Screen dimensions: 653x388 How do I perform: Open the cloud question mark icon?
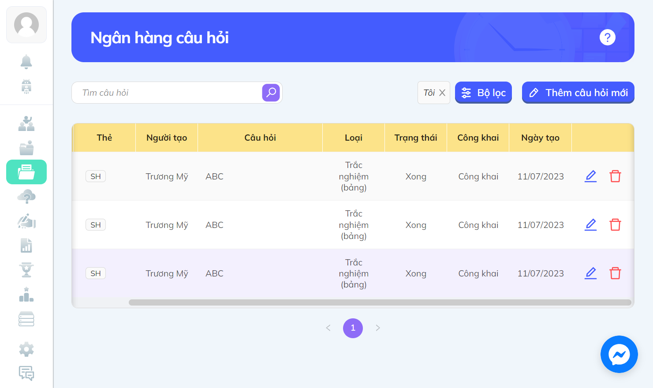tap(26, 197)
